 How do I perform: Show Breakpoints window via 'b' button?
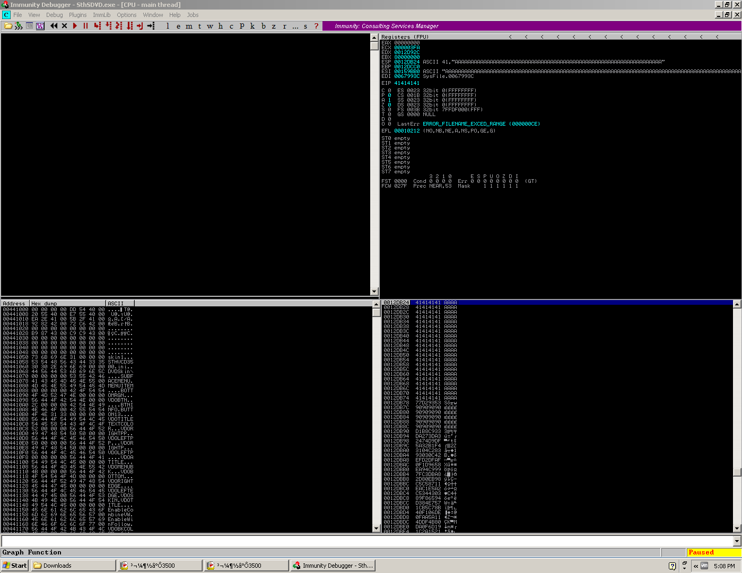tap(263, 25)
